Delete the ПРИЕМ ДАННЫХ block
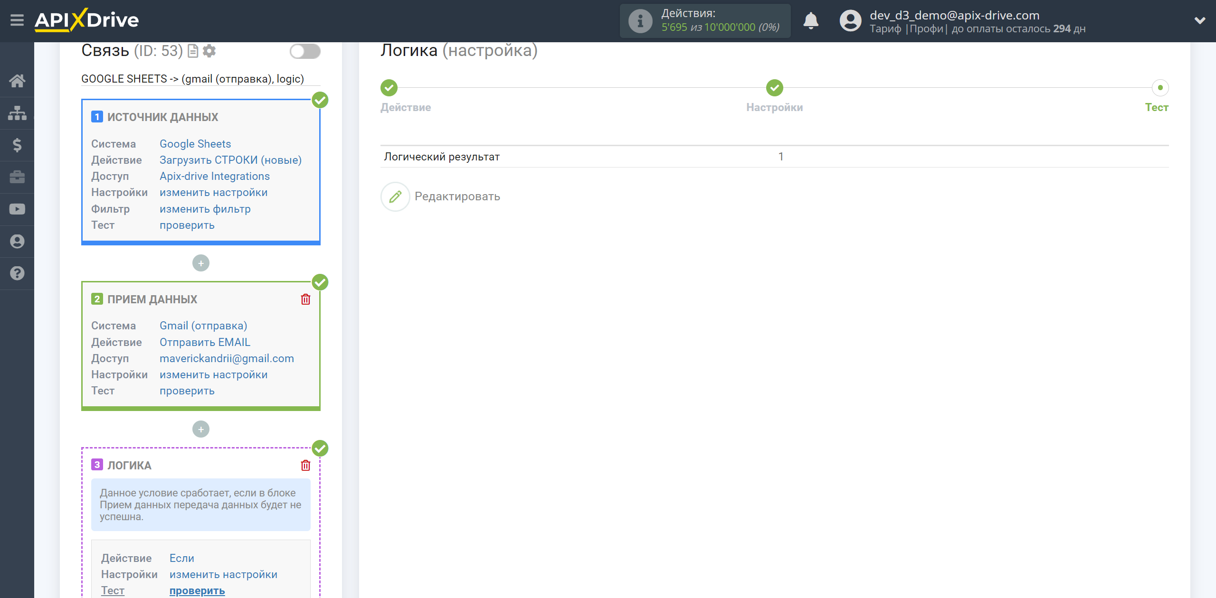This screenshot has height=598, width=1216. 305,299
